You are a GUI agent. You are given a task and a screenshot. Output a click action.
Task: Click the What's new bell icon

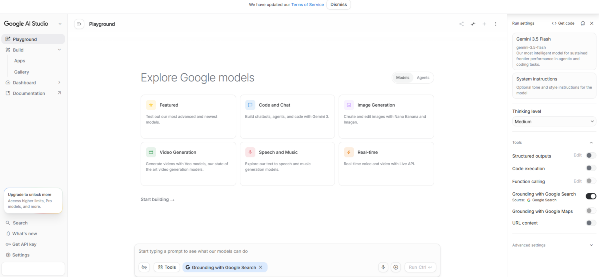coord(8,233)
